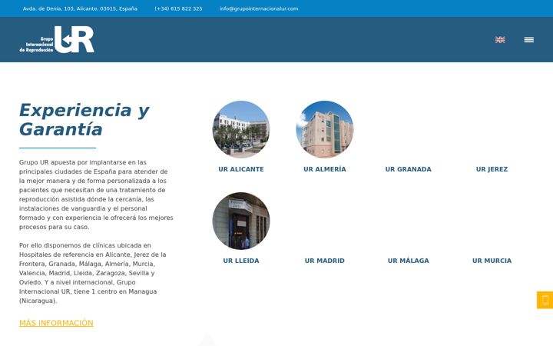Visit the UR GRANADA link

pyautogui.click(x=409, y=169)
